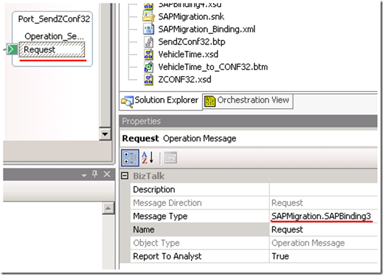Image resolution: width=383 pixels, height=275 pixels.
Task: Click the orchestration designer scroll down arrow
Action: coord(105,134)
